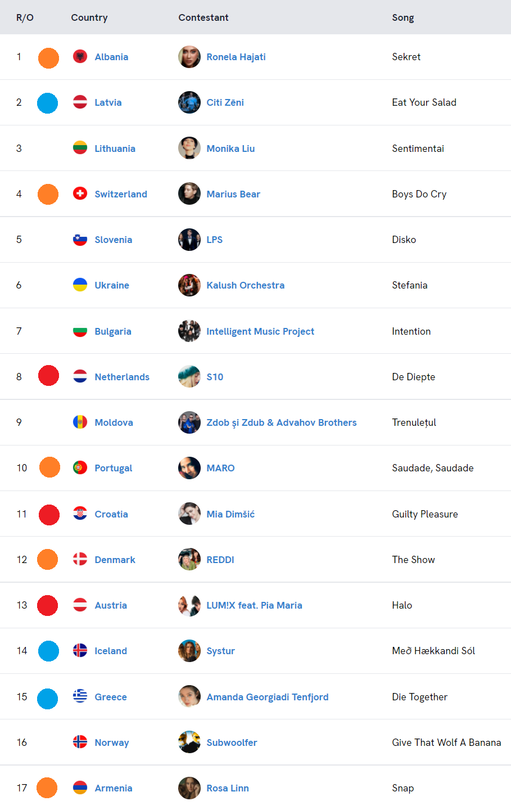Viewport: 511px width, 810px height.
Task: Click the Moldova flag icon
Action: pos(80,422)
